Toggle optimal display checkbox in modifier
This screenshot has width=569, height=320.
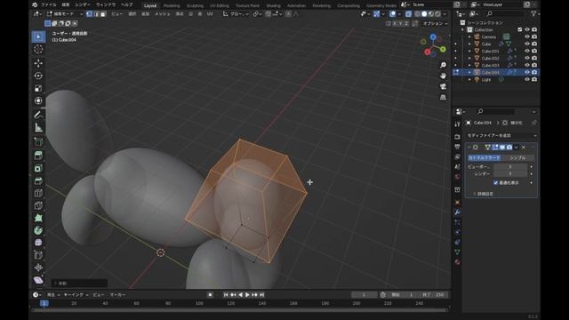(496, 182)
